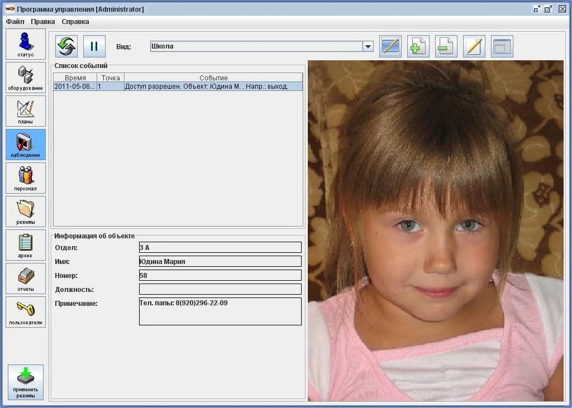The width and height of the screenshot is (572, 408).
Task: Pause event monitoring
Action: 94,46
